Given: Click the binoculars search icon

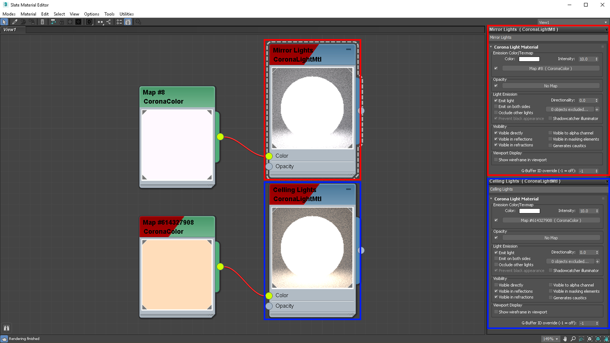Looking at the screenshot, I should [x=6, y=328].
